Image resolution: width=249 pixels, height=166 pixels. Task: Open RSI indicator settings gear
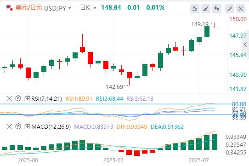[18, 98]
